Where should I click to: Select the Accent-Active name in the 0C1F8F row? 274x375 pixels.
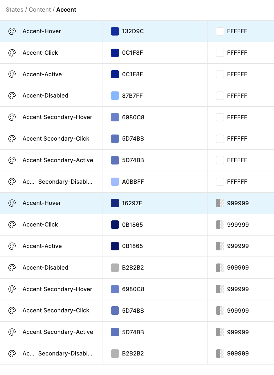42,74
